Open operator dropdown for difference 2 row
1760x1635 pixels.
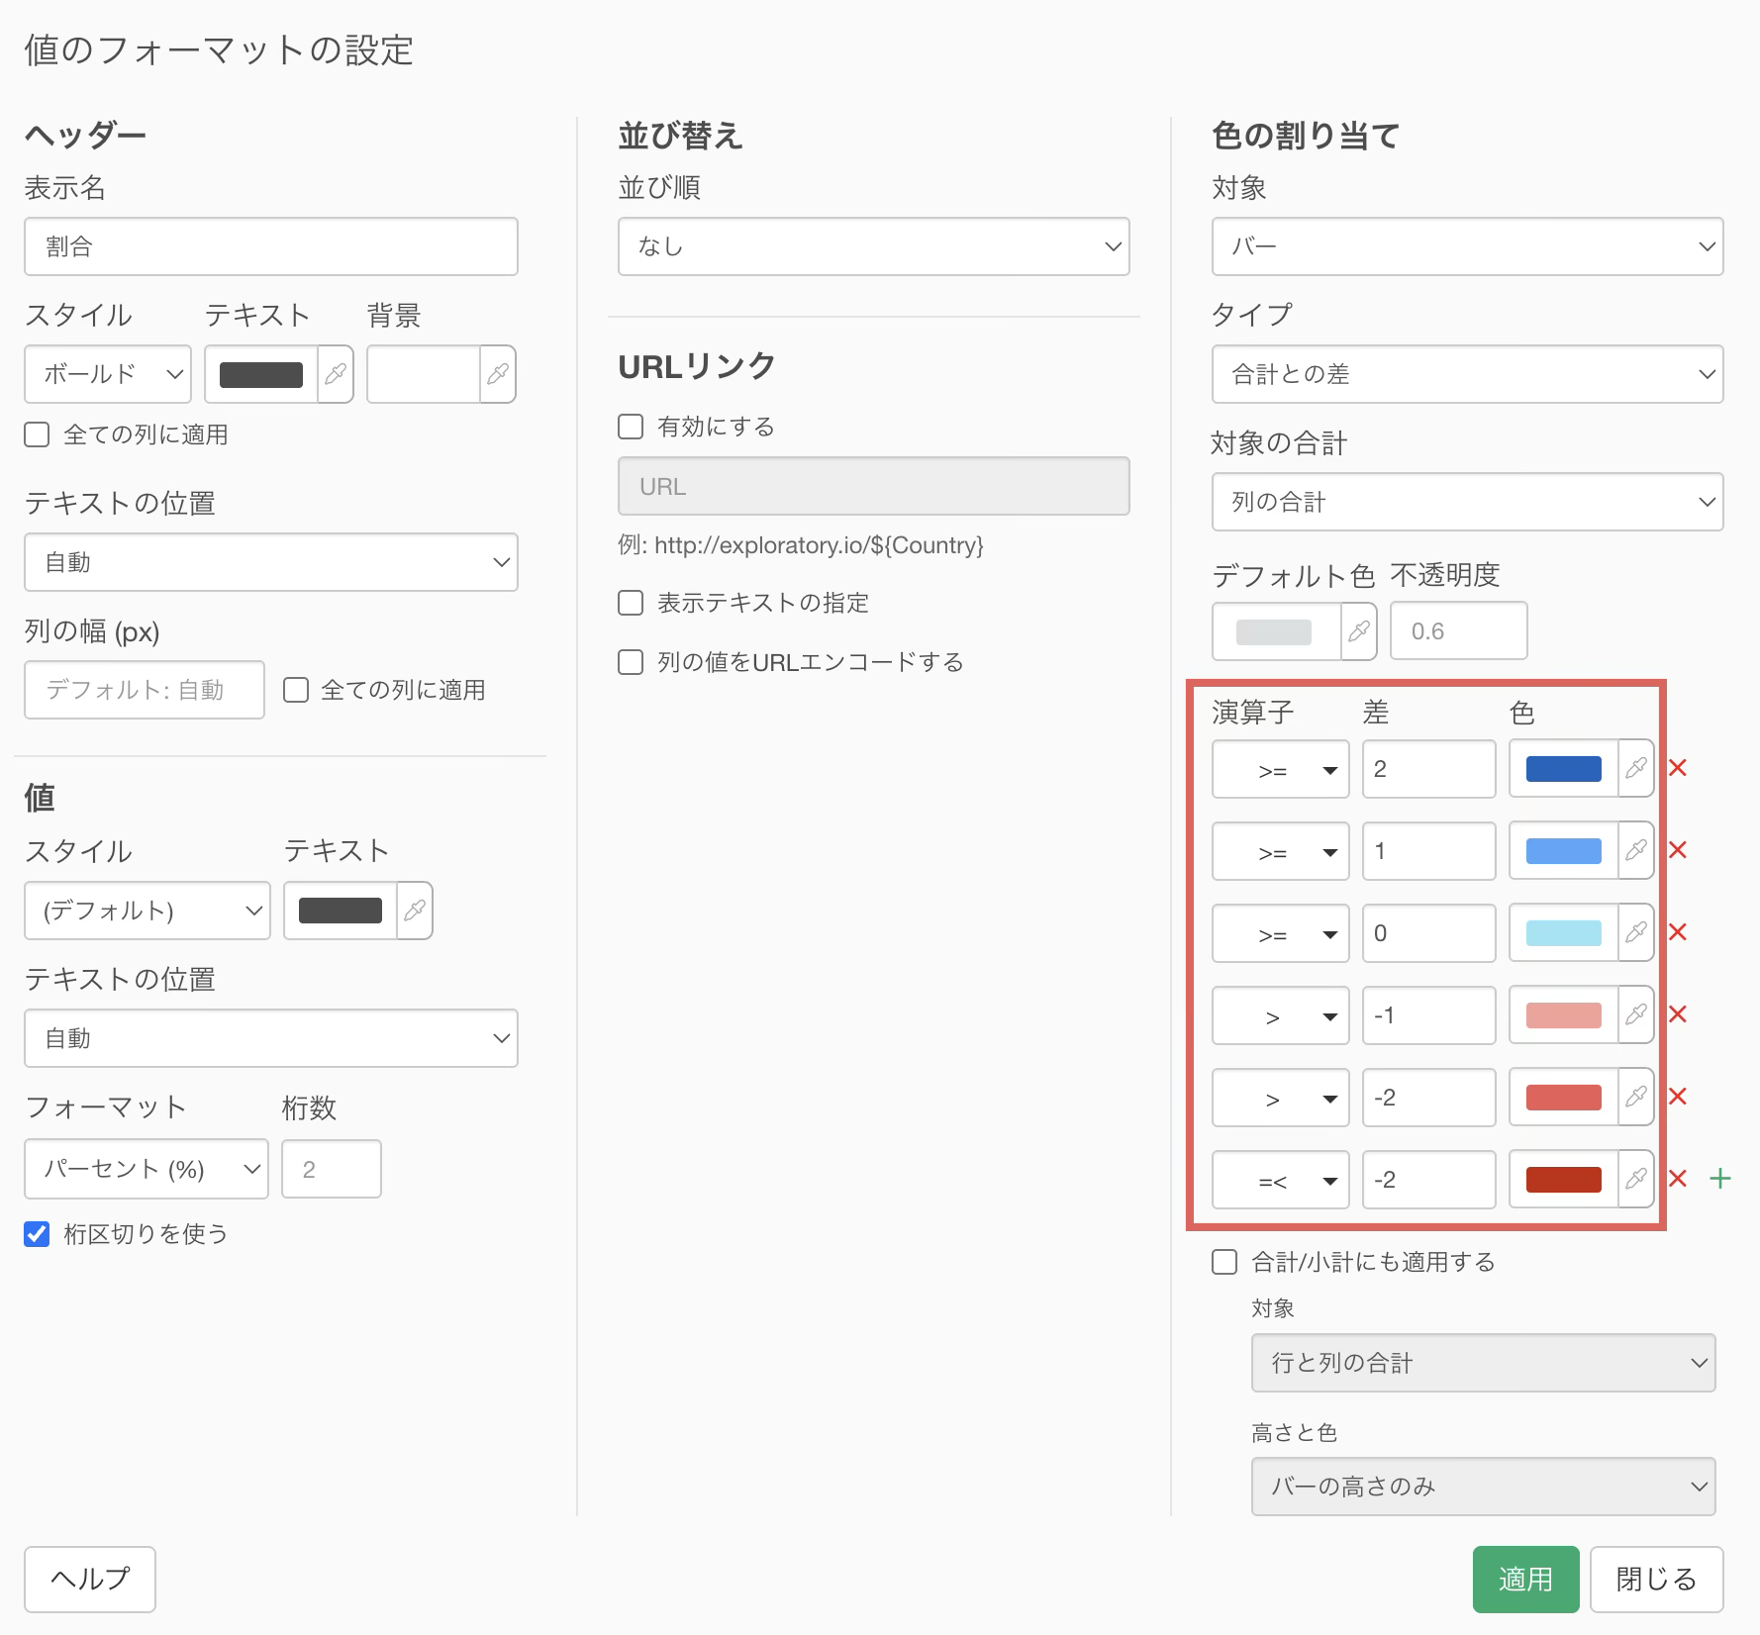pyautogui.click(x=1281, y=769)
